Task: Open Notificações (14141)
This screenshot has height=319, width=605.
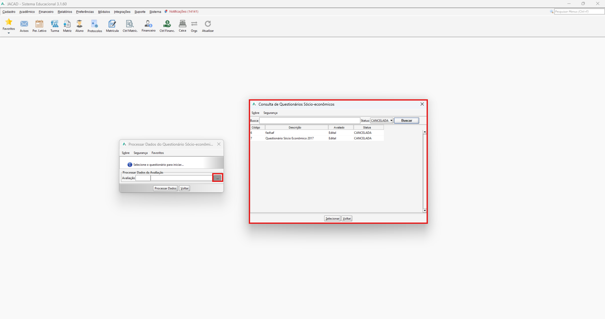Action: [182, 12]
